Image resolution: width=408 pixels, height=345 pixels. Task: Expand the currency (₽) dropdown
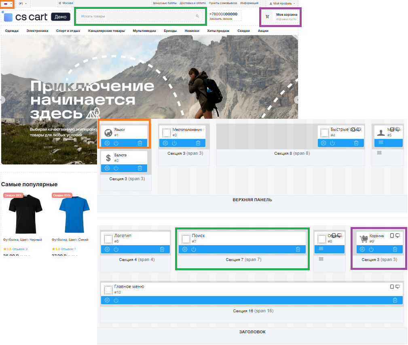pos(23,3)
